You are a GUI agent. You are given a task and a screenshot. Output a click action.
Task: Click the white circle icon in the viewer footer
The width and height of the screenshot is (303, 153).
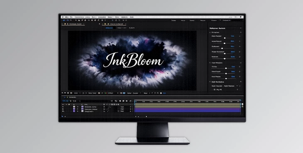[161, 93]
